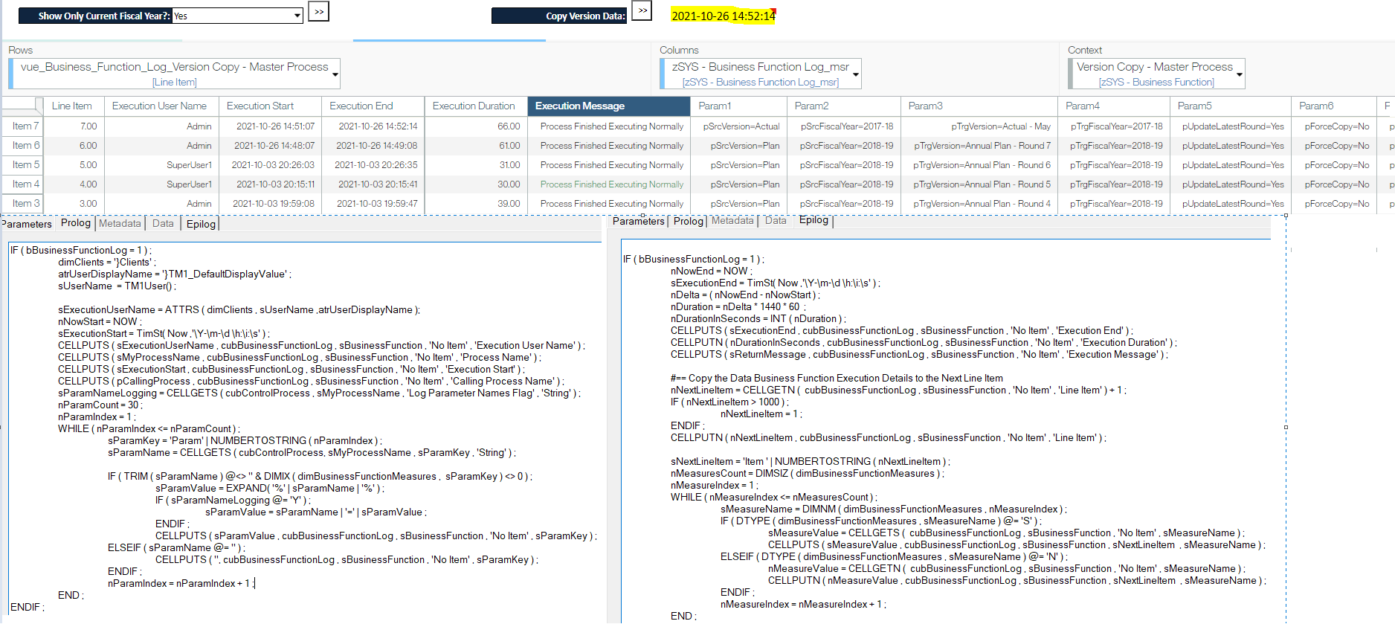Click pTrgVersion=Annual Plan - Round 7 cell

pos(979,145)
